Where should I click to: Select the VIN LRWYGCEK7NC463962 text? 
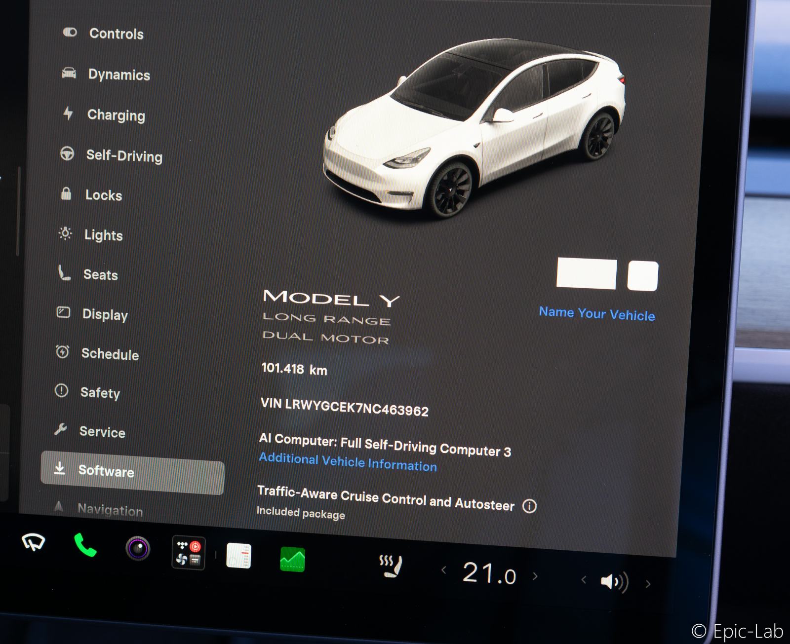tap(345, 408)
